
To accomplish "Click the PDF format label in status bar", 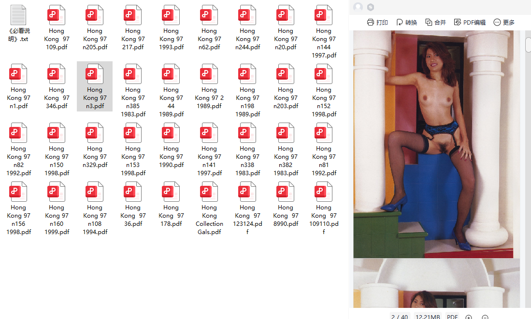I will pyautogui.click(x=452, y=317).
